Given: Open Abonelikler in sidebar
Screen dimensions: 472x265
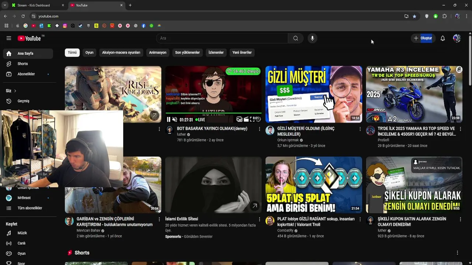Looking at the screenshot, I should point(28,74).
